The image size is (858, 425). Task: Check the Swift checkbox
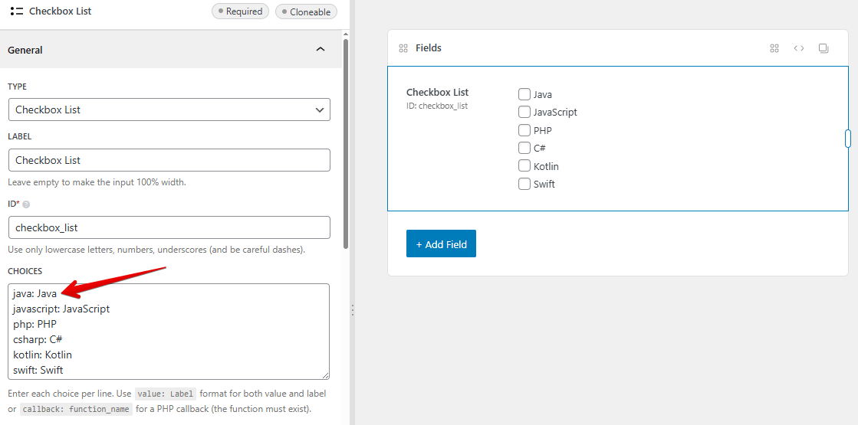(x=524, y=184)
